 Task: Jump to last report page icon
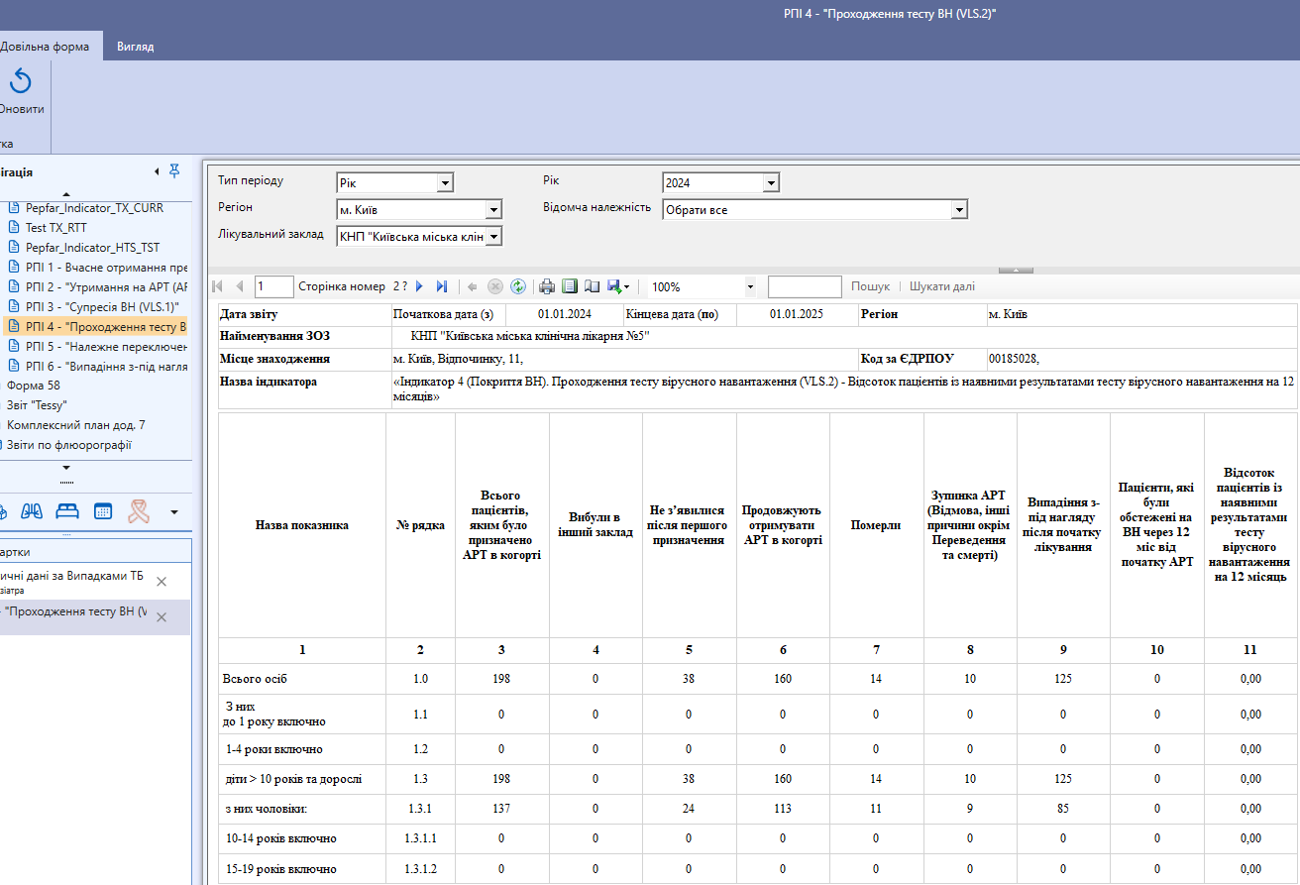(x=442, y=286)
